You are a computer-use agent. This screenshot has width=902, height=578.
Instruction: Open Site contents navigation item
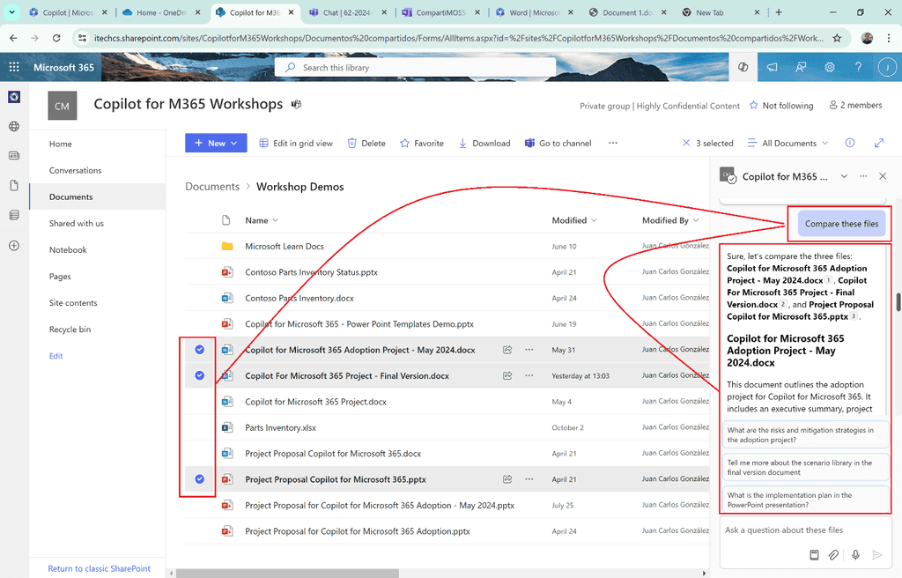pyautogui.click(x=73, y=303)
